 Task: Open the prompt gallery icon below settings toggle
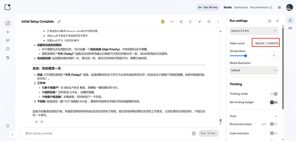pos(290,28)
